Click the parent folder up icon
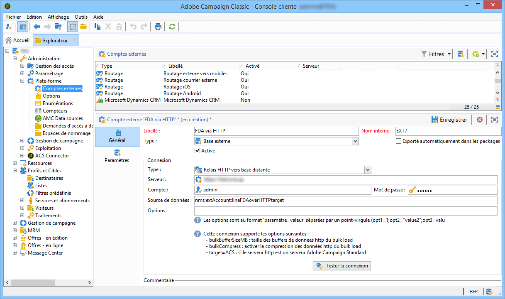This screenshot has width=505, height=299. (59, 27)
